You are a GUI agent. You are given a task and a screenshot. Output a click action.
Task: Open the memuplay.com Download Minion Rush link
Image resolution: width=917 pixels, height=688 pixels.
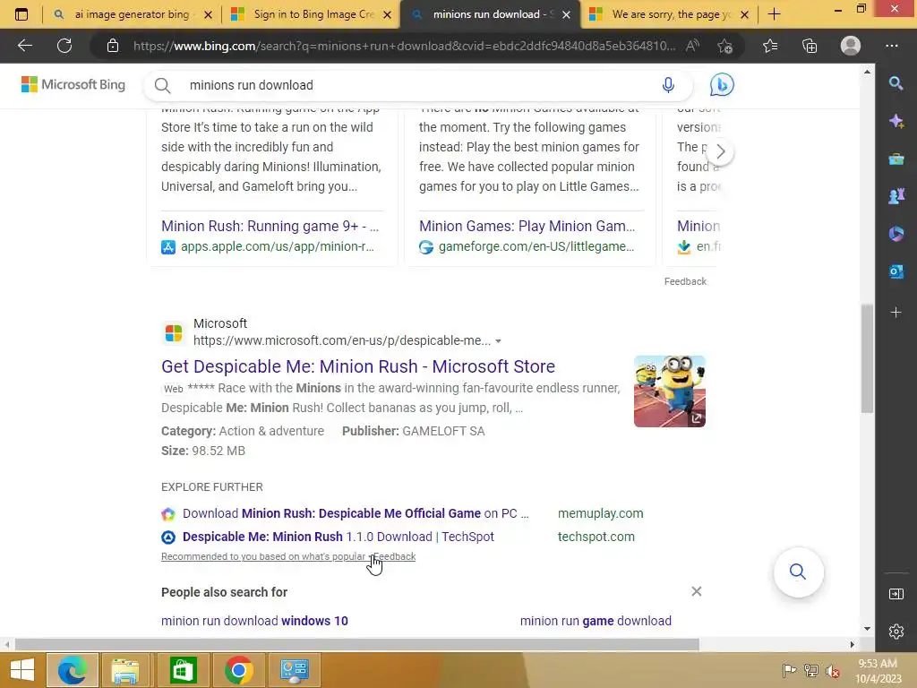coord(356,513)
